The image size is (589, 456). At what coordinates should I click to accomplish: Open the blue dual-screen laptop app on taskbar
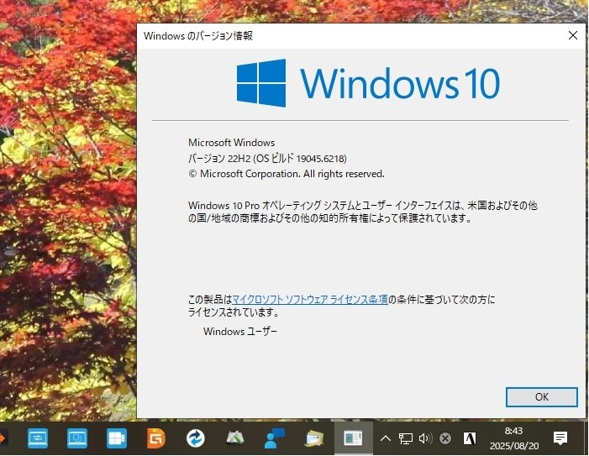click(x=77, y=438)
